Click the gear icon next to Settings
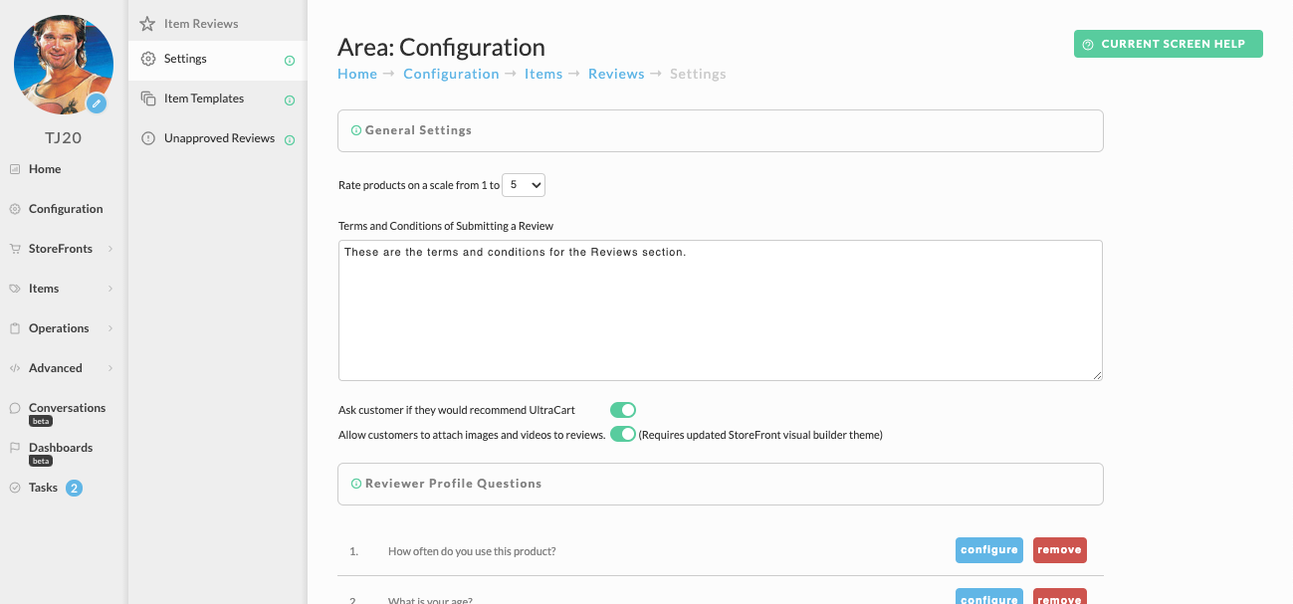The width and height of the screenshot is (1293, 604). pos(147,60)
